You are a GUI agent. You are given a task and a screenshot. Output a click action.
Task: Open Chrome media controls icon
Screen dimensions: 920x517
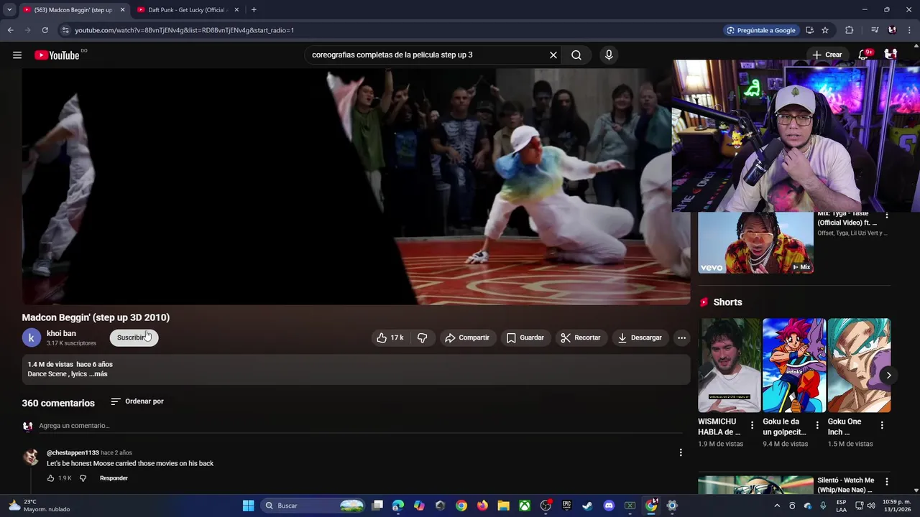pos(875,30)
